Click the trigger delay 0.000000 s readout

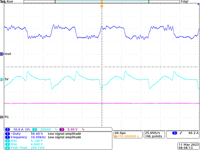(x=127, y=136)
